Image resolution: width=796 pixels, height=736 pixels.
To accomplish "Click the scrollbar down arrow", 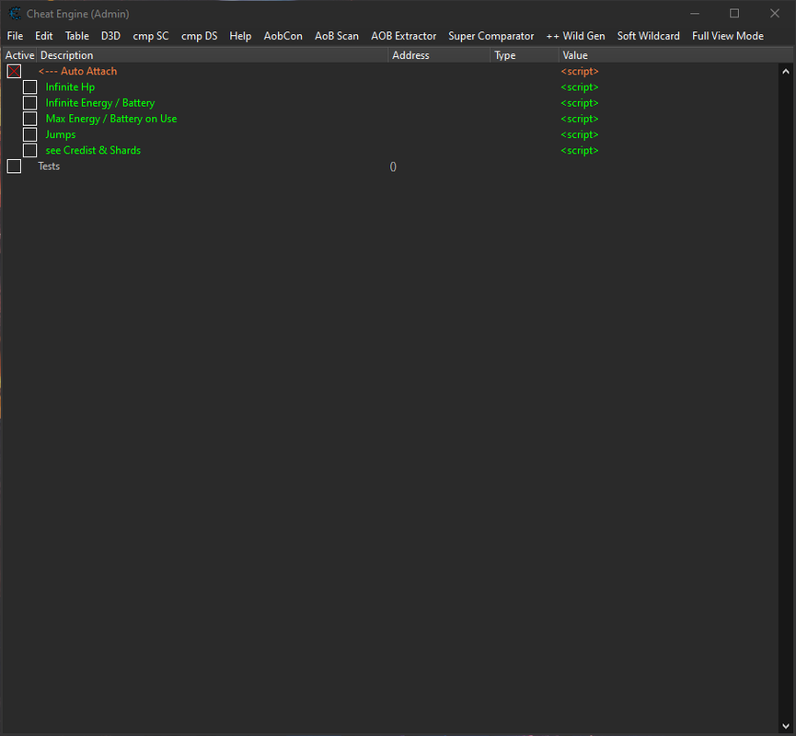I will click(x=786, y=726).
